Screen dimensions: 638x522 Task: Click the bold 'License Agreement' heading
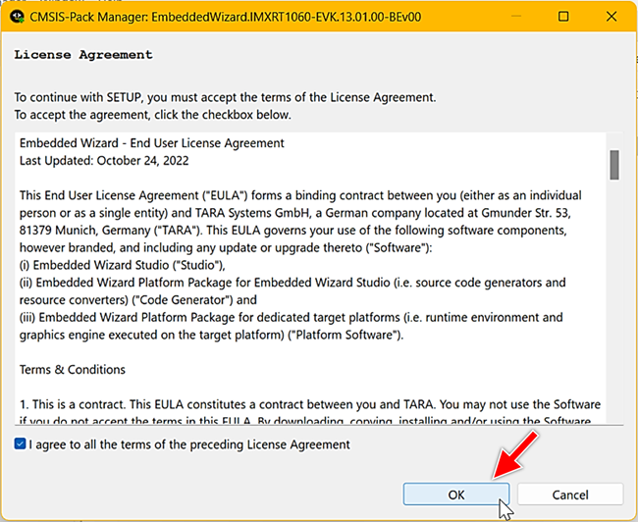[x=83, y=55]
